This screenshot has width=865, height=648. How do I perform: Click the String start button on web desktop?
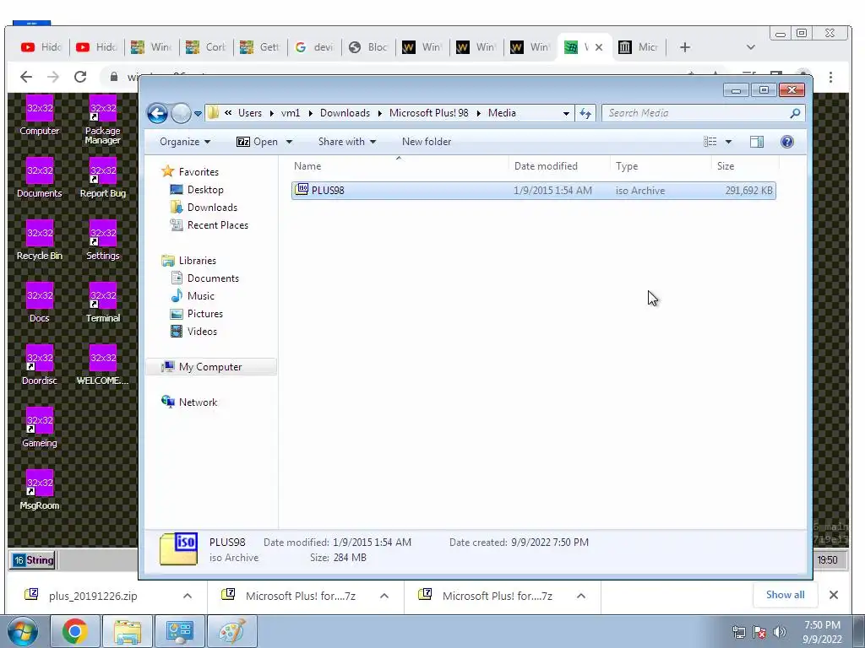point(33,560)
